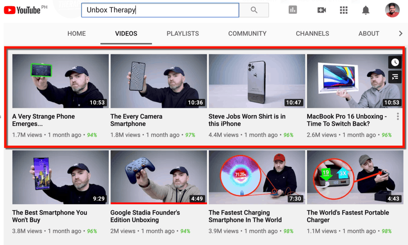This screenshot has width=408, height=245.
Task: Click '1.1M views' under Portable Charger video
Action: coord(322,231)
